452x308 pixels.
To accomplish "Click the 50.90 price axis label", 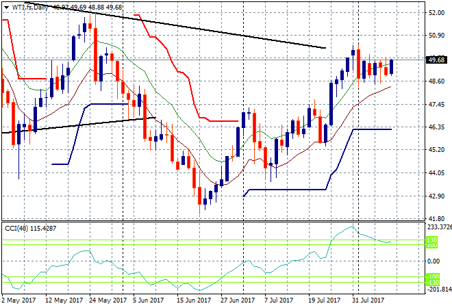I will coord(436,36).
